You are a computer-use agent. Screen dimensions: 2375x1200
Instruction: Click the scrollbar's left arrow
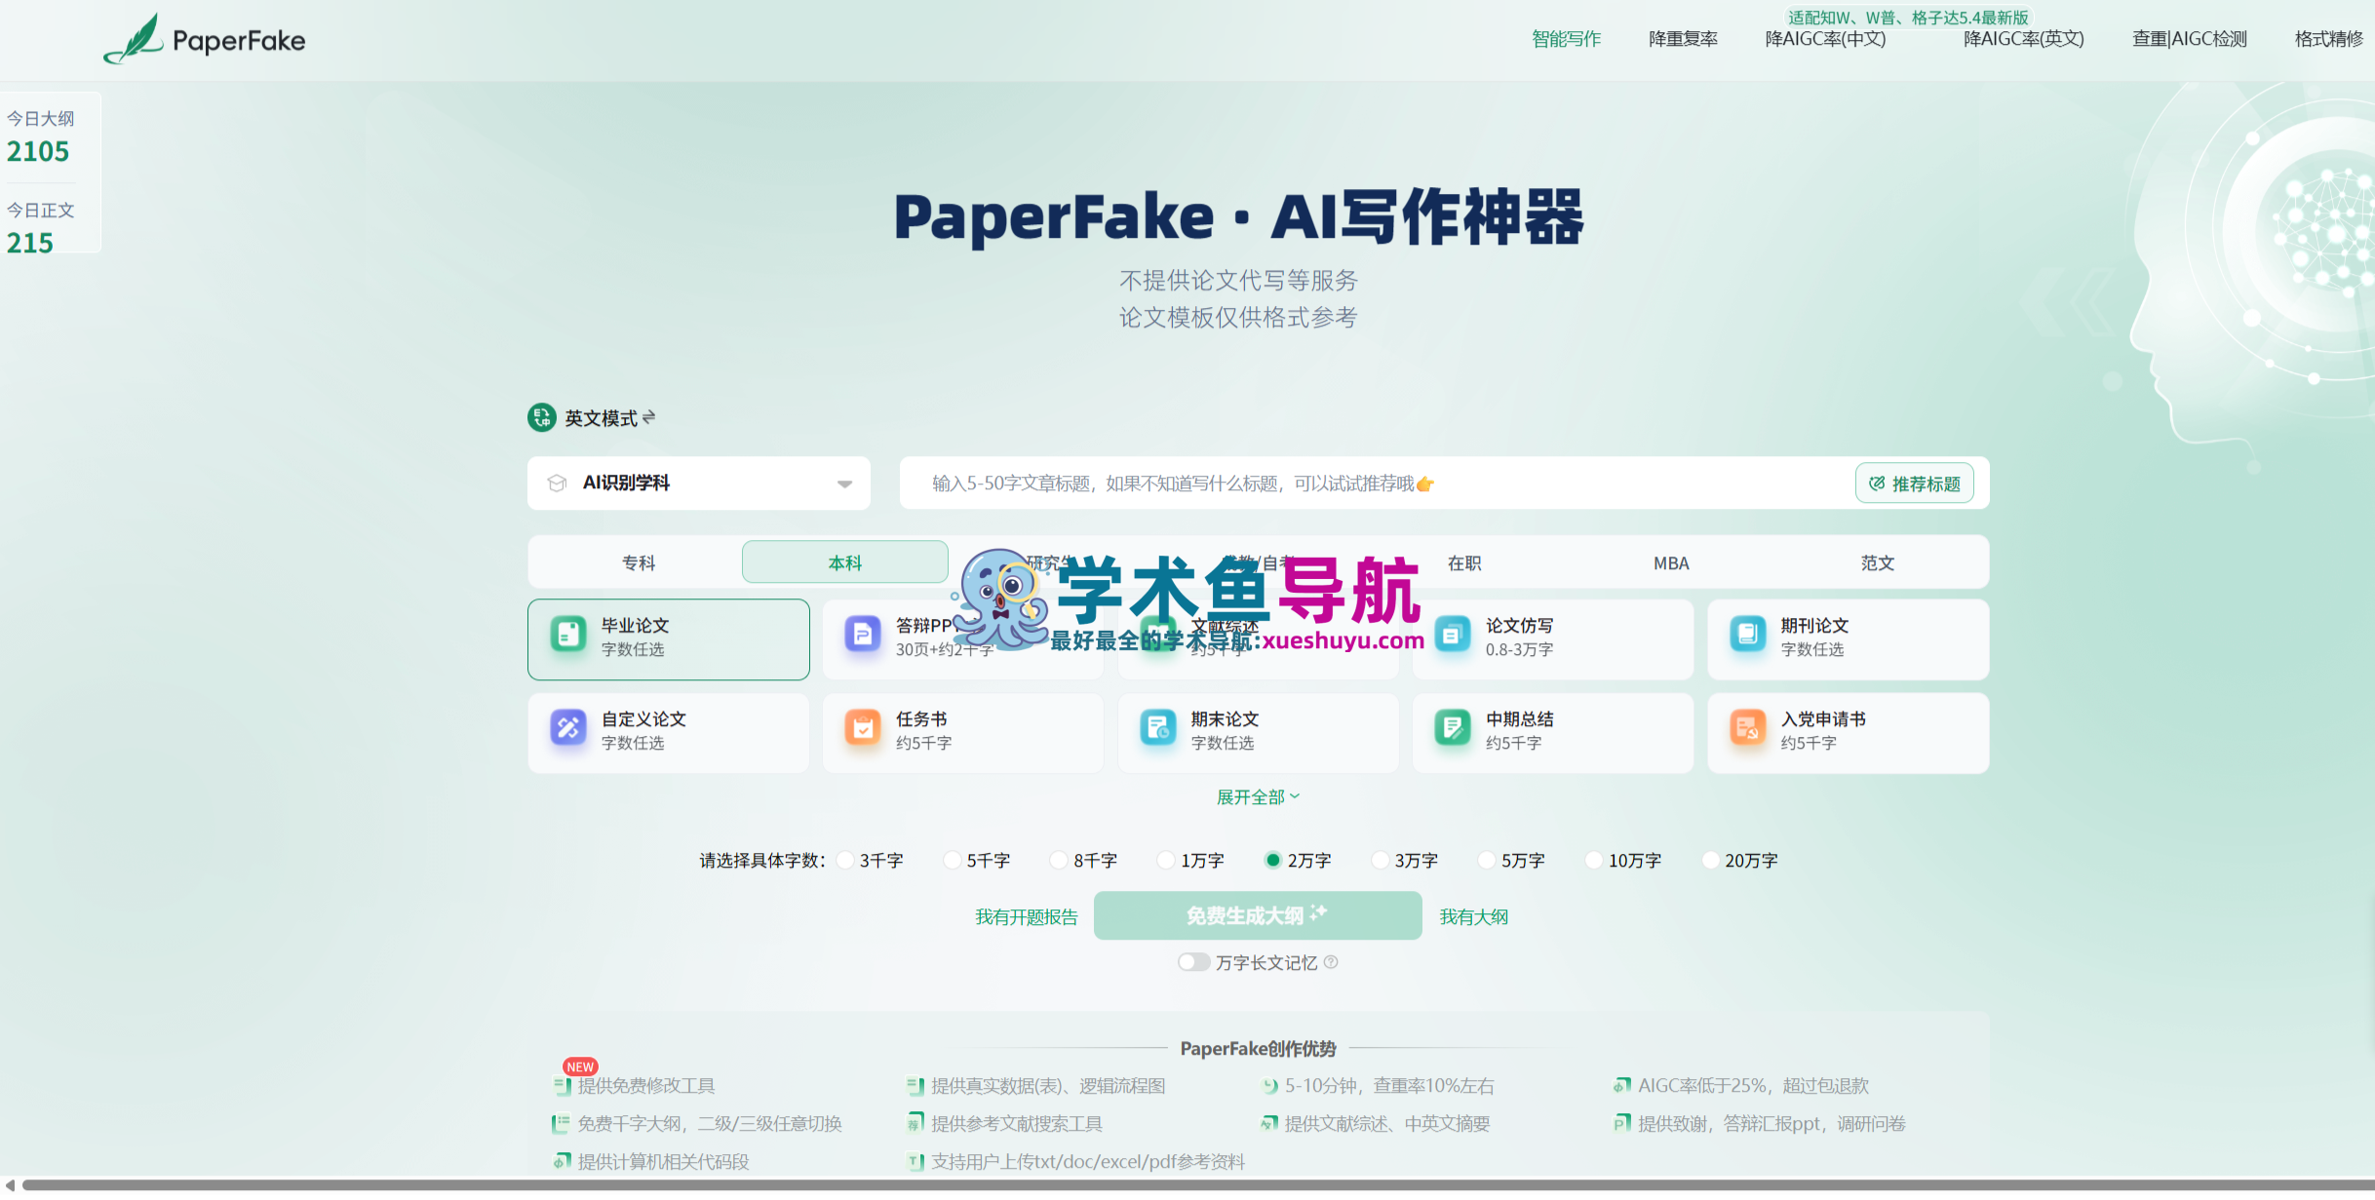tap(10, 1185)
